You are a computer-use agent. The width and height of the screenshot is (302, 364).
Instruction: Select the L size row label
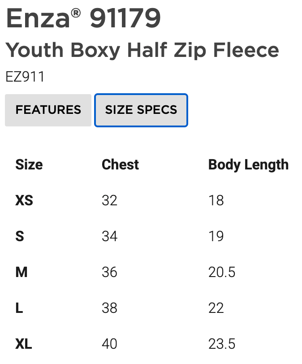19,308
